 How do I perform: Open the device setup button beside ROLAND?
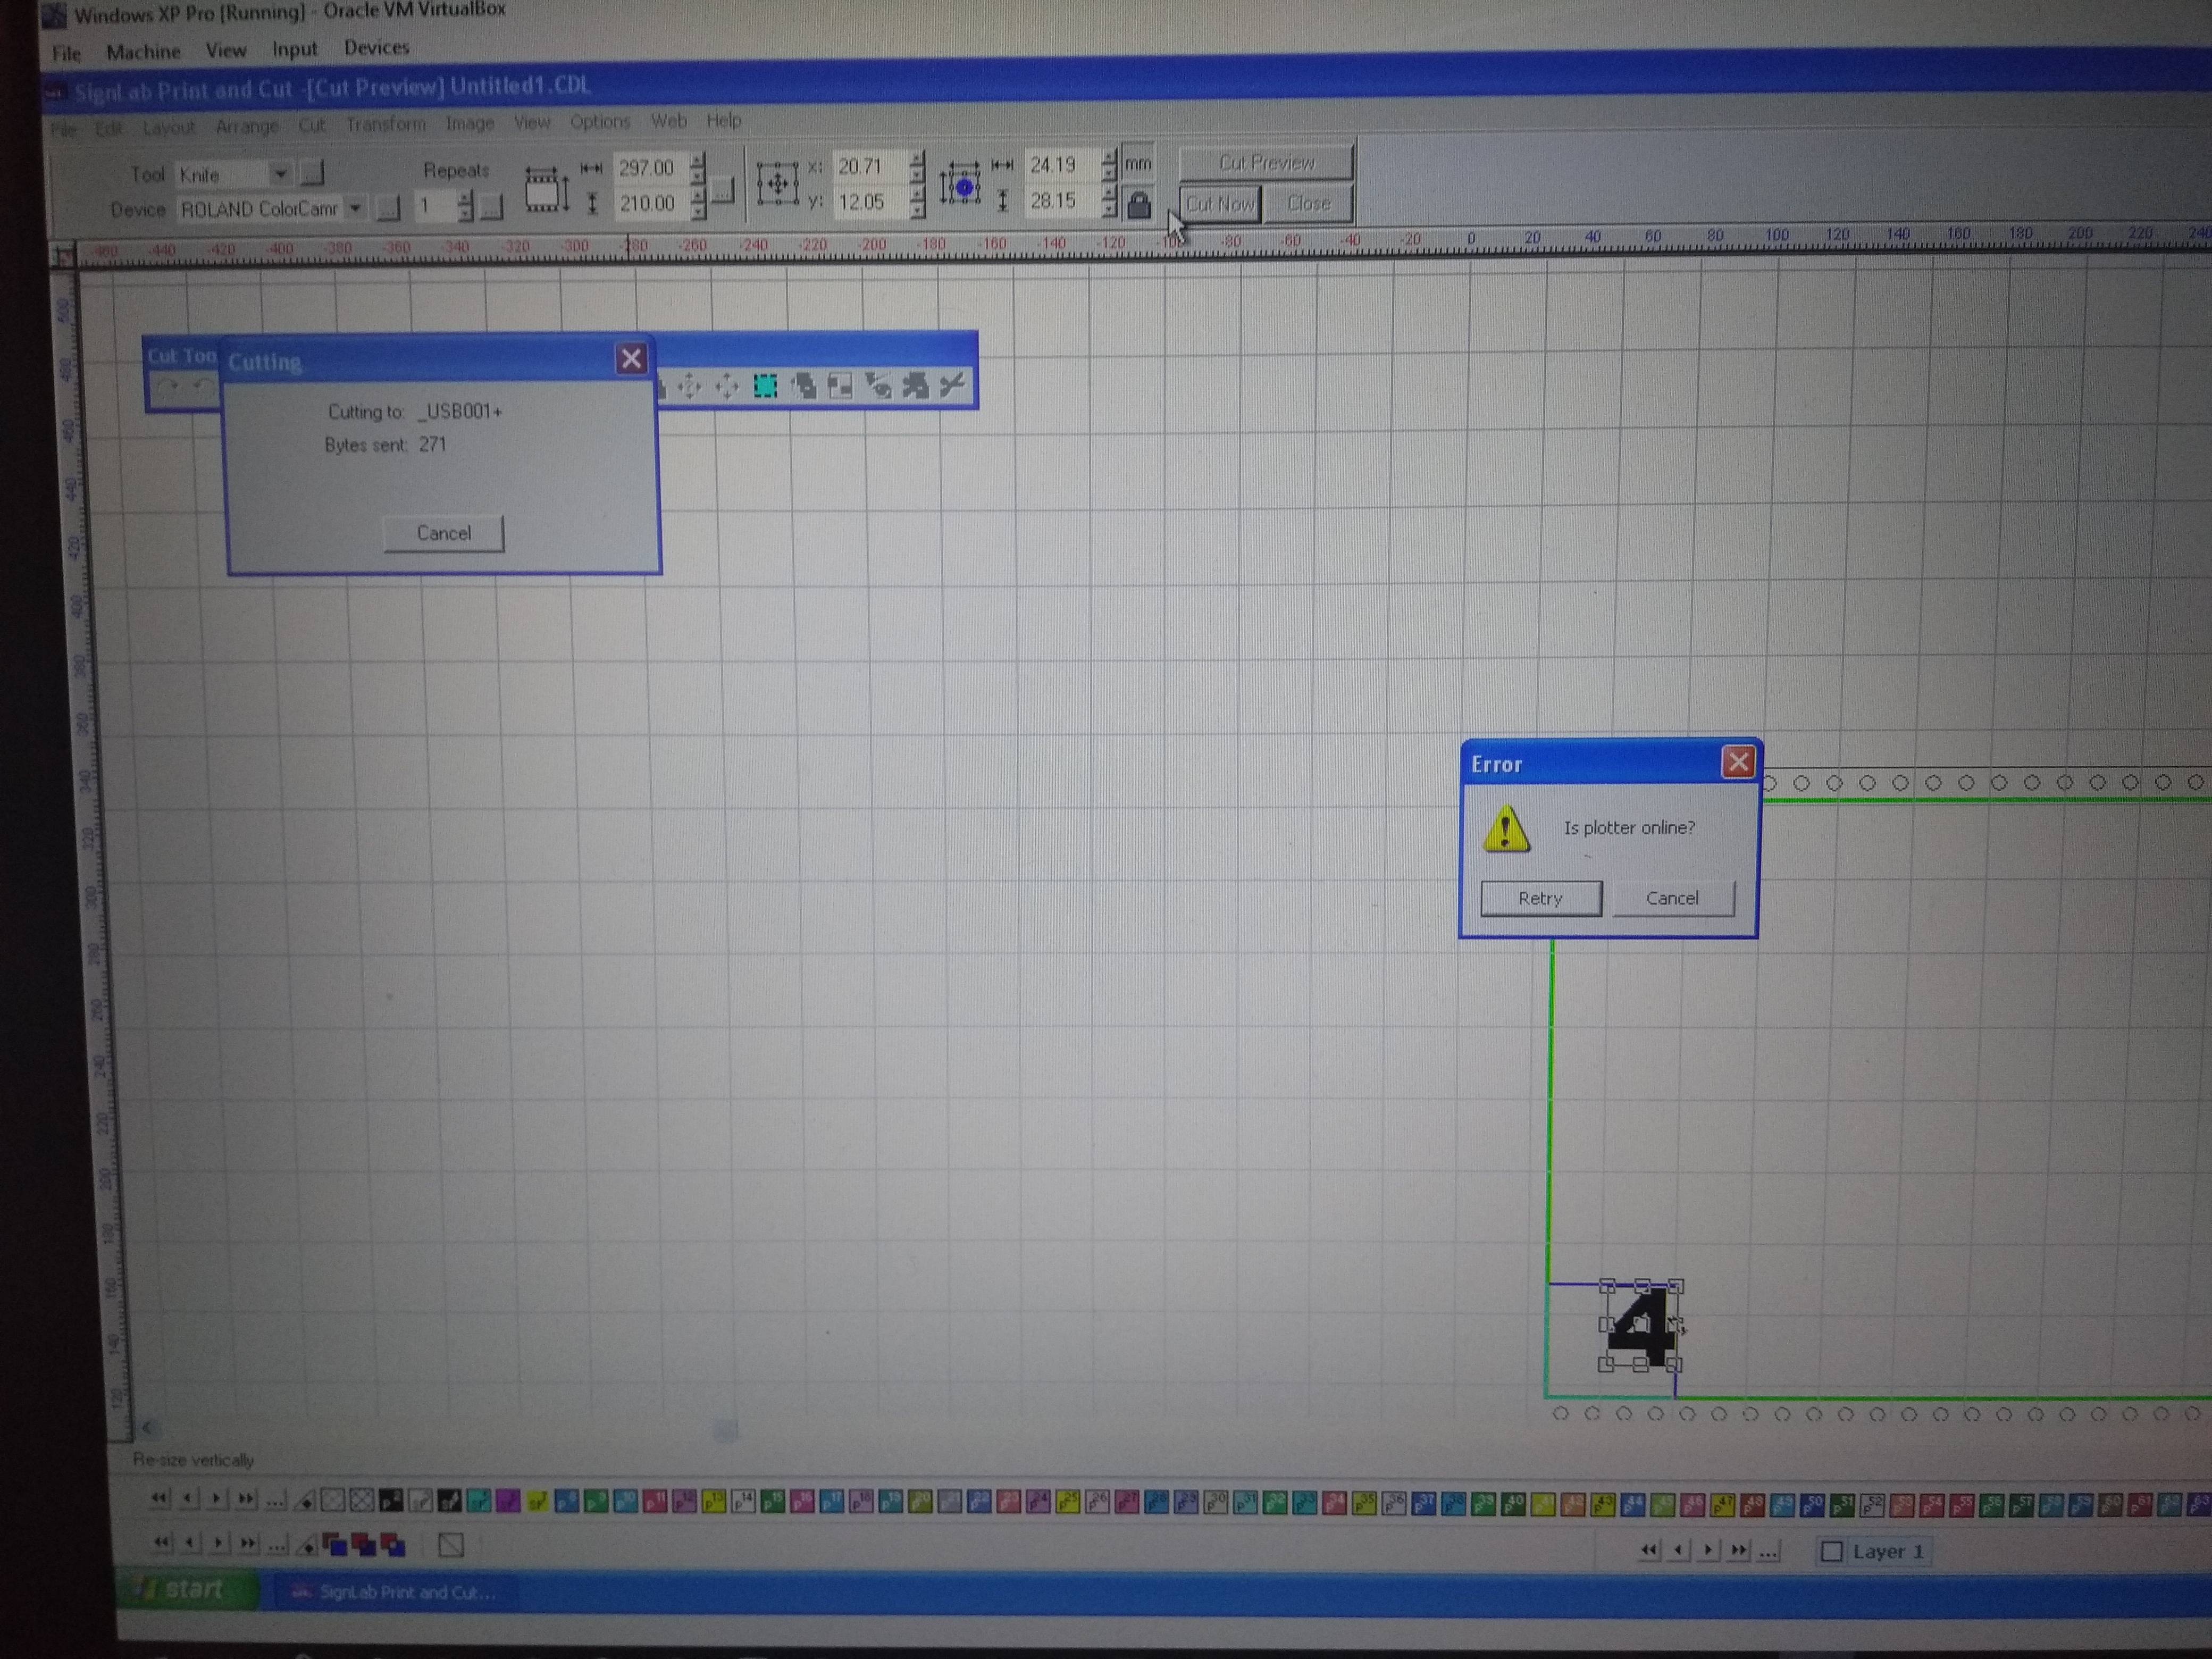click(388, 209)
